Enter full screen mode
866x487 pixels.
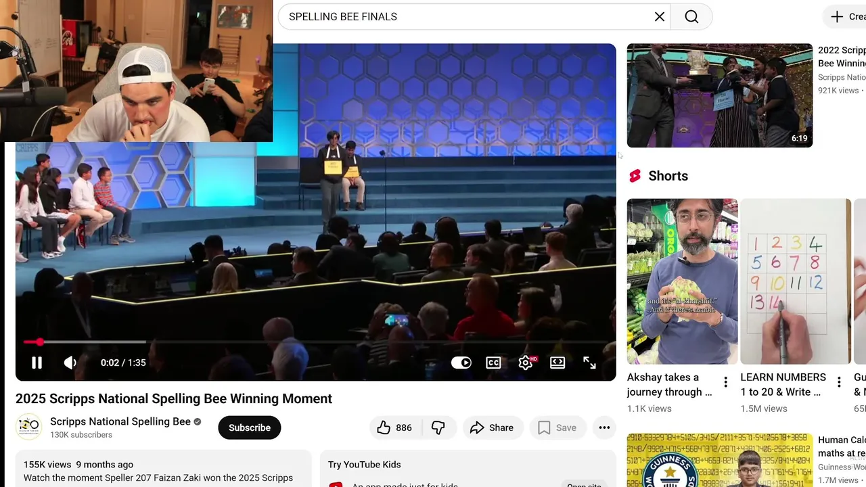[589, 363]
